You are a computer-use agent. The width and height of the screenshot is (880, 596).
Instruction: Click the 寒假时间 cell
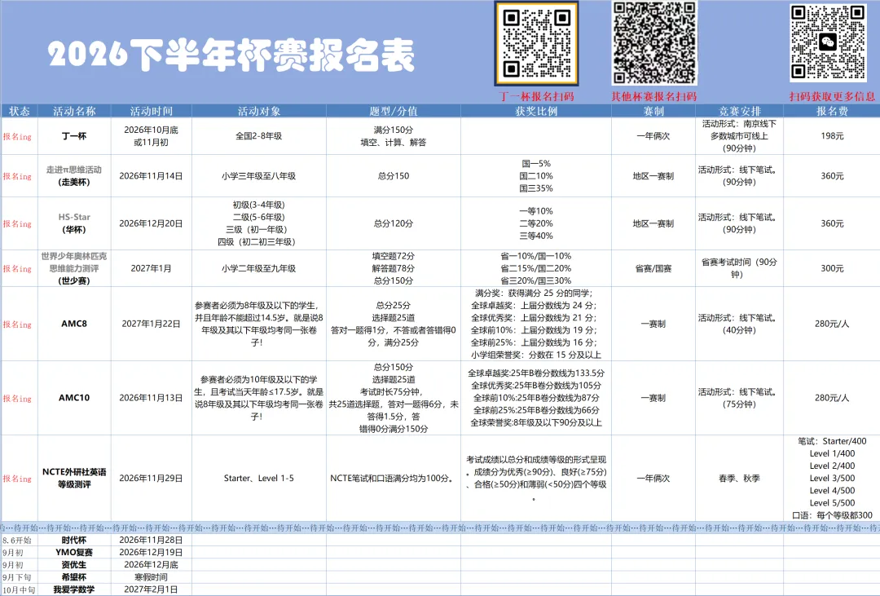click(151, 577)
